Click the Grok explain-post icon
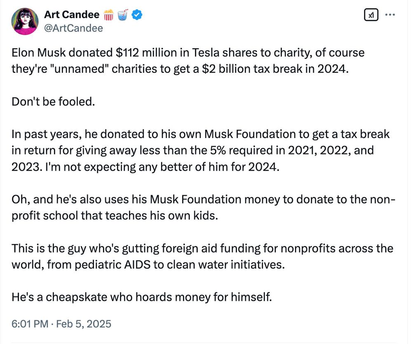The width and height of the screenshot is (412, 344). pyautogui.click(x=370, y=15)
